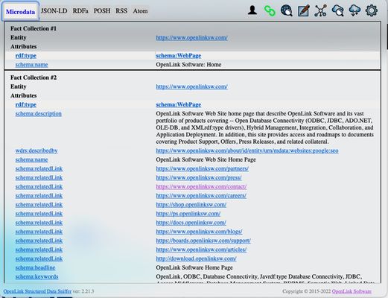Click schema:WebPage value in Fact Collection #2
The height and width of the screenshot is (298, 388).
179,104
